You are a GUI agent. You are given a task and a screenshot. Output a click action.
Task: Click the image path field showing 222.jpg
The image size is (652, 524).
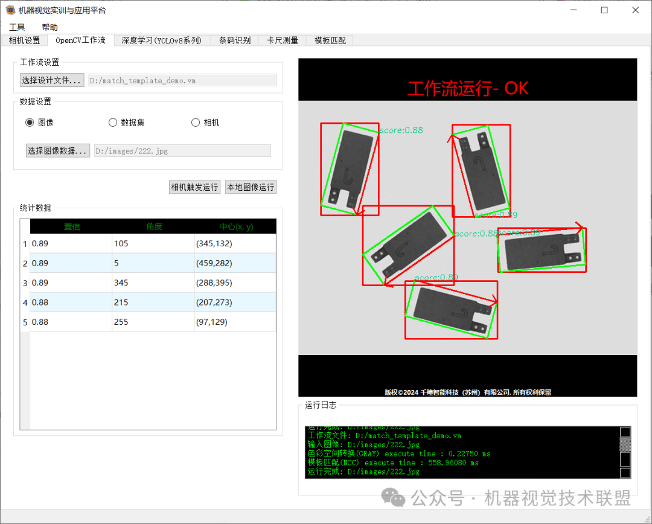182,150
